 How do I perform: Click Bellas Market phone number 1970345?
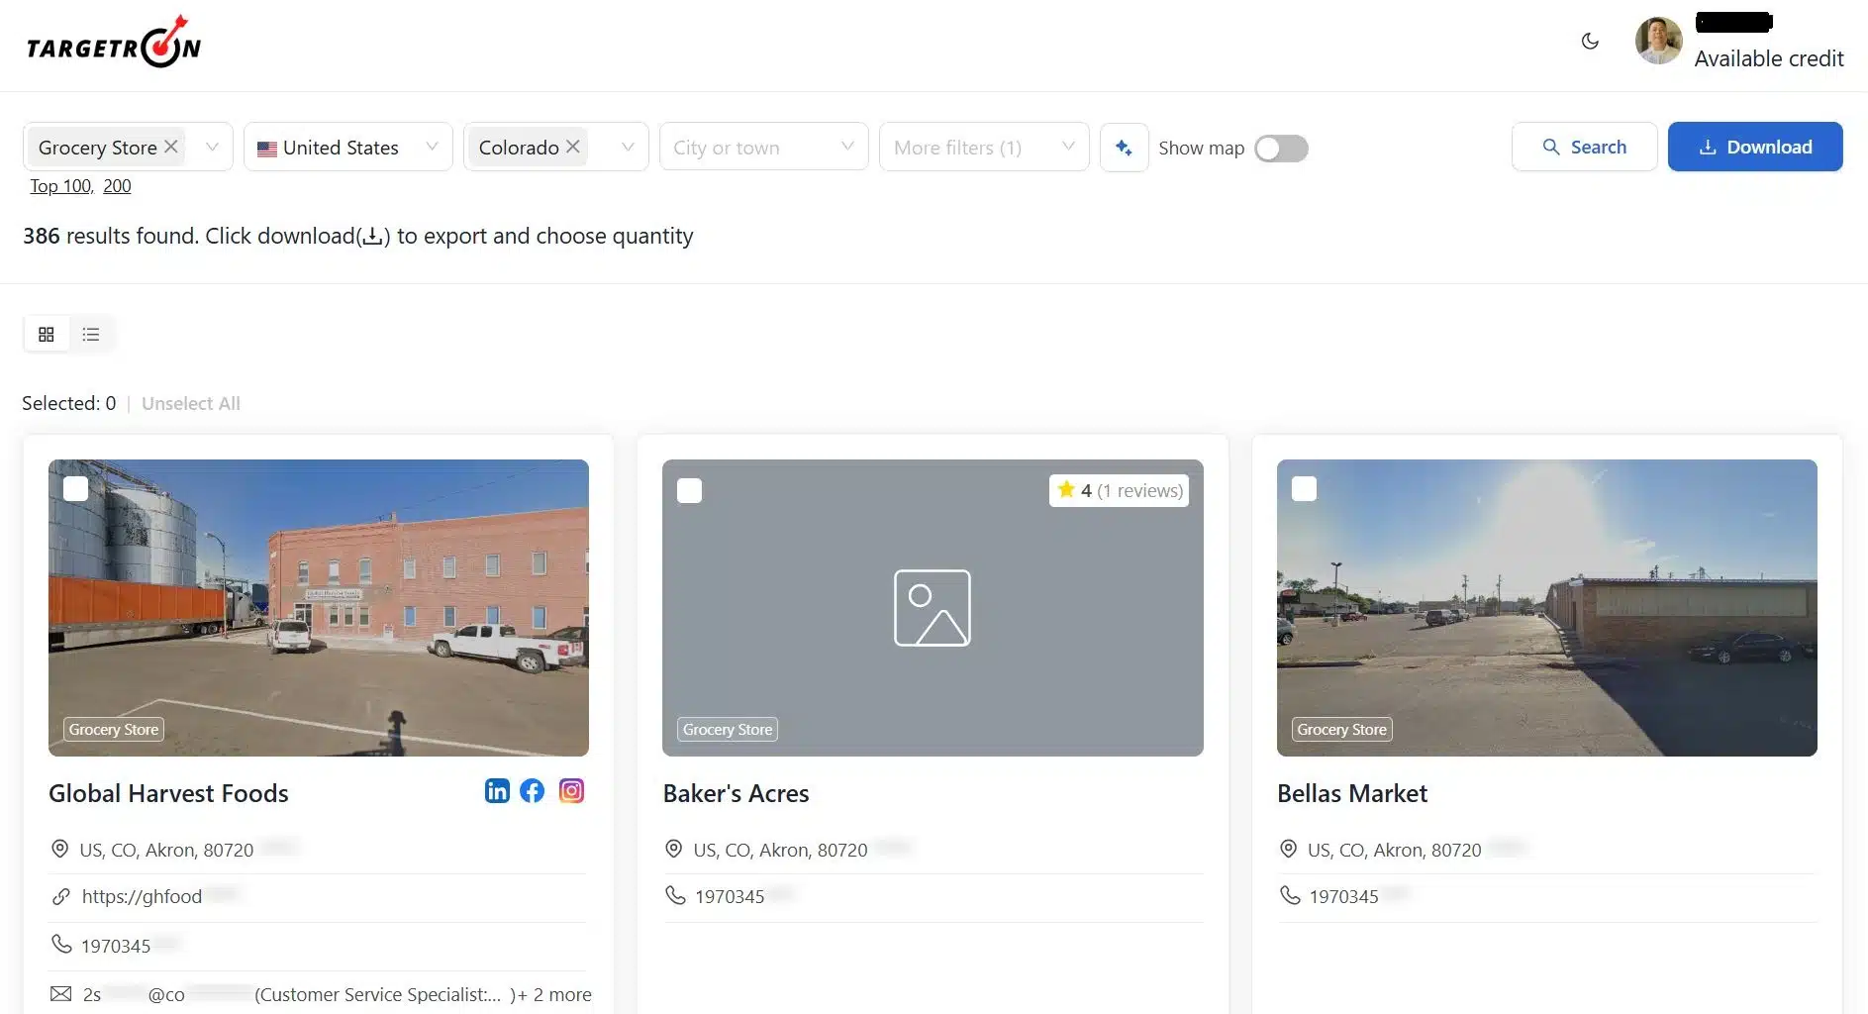[1343, 896]
